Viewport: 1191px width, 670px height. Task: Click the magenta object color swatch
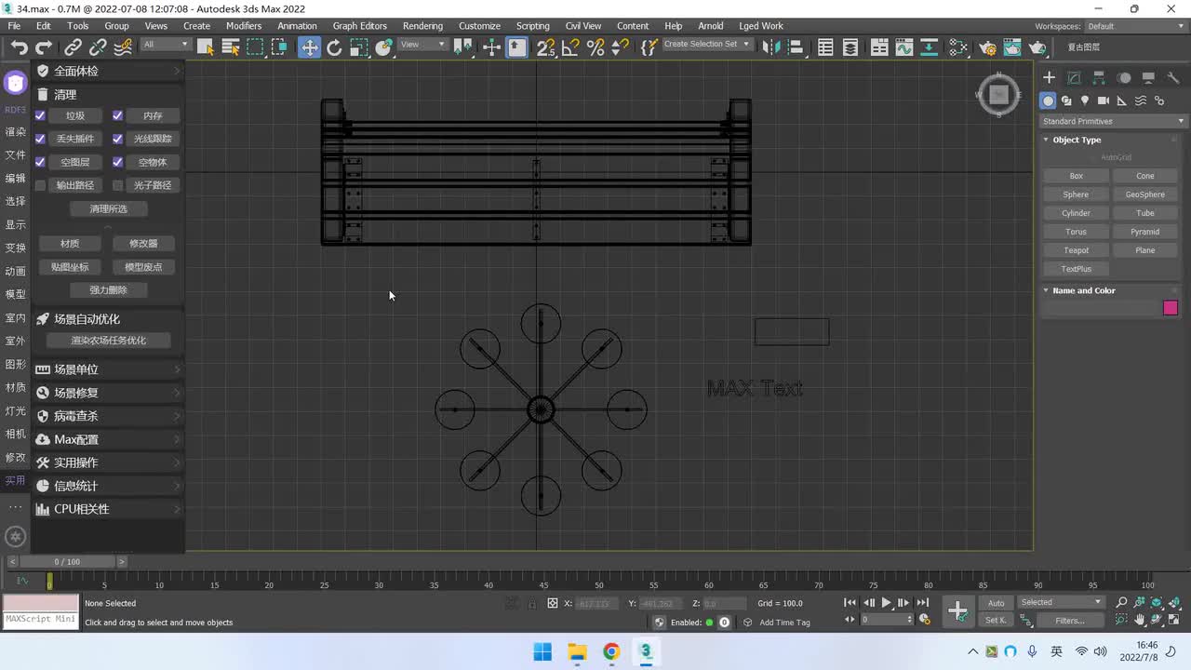pos(1171,308)
